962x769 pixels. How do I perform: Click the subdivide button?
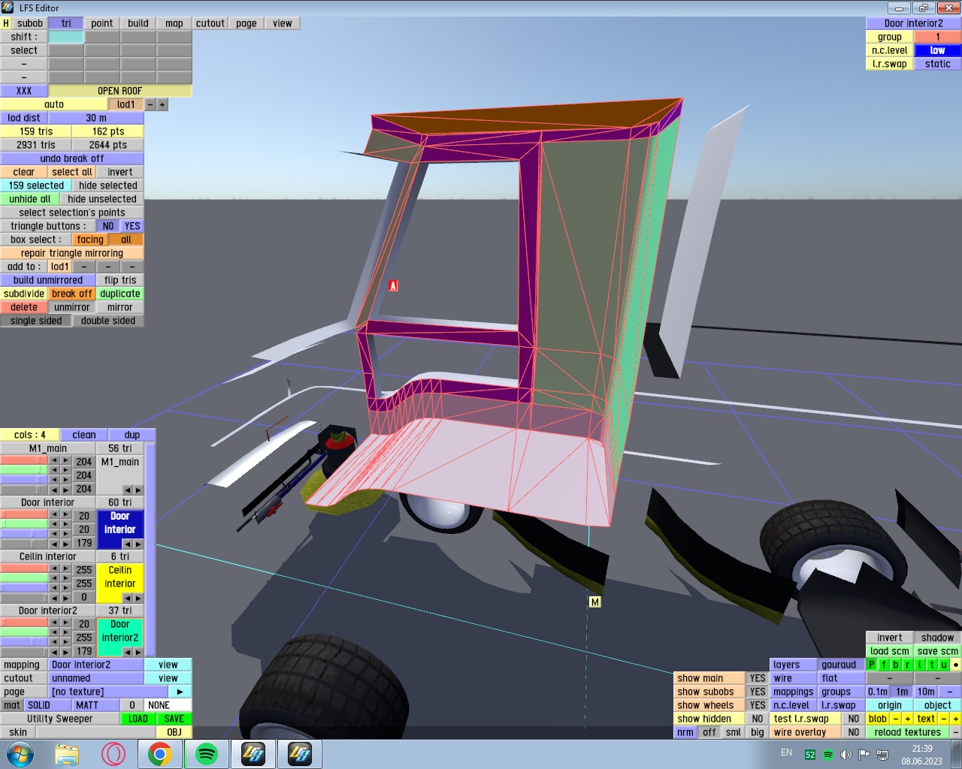[24, 294]
